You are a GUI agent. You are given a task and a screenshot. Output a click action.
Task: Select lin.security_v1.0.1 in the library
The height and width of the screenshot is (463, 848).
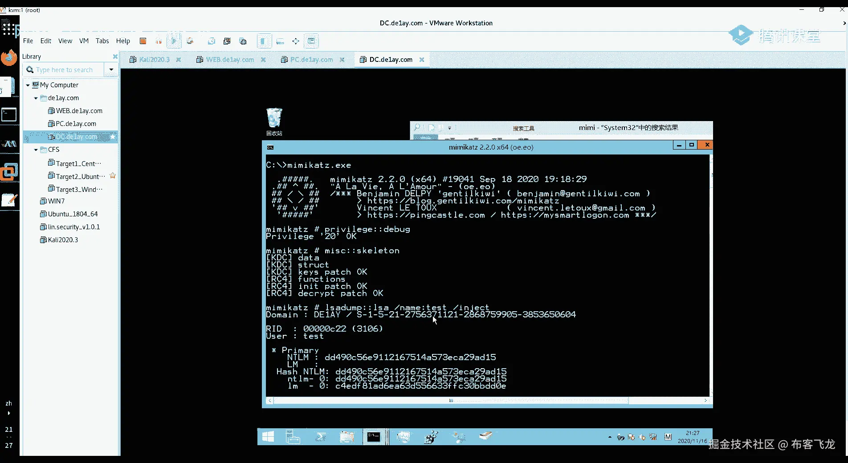69,227
